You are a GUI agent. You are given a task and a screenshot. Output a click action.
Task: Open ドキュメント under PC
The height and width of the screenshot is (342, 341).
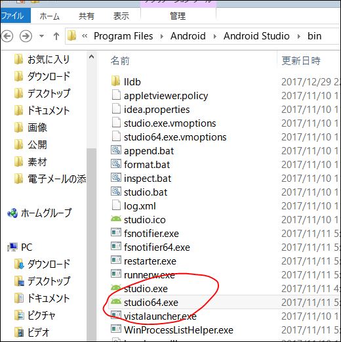(x=49, y=298)
